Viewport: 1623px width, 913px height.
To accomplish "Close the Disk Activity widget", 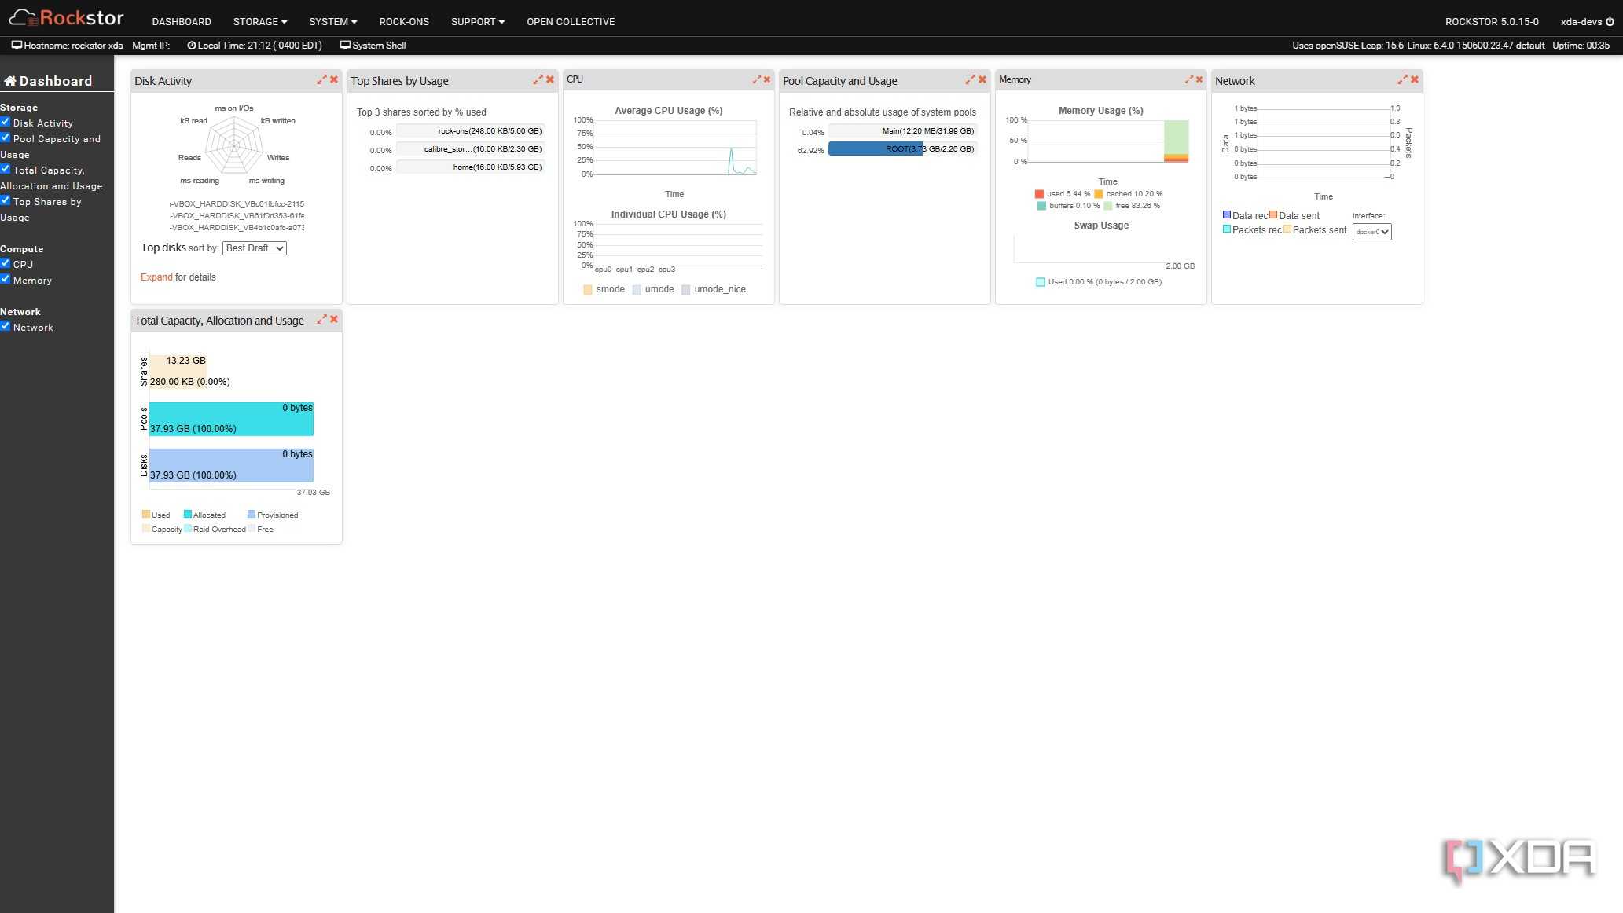I will pyautogui.click(x=334, y=79).
